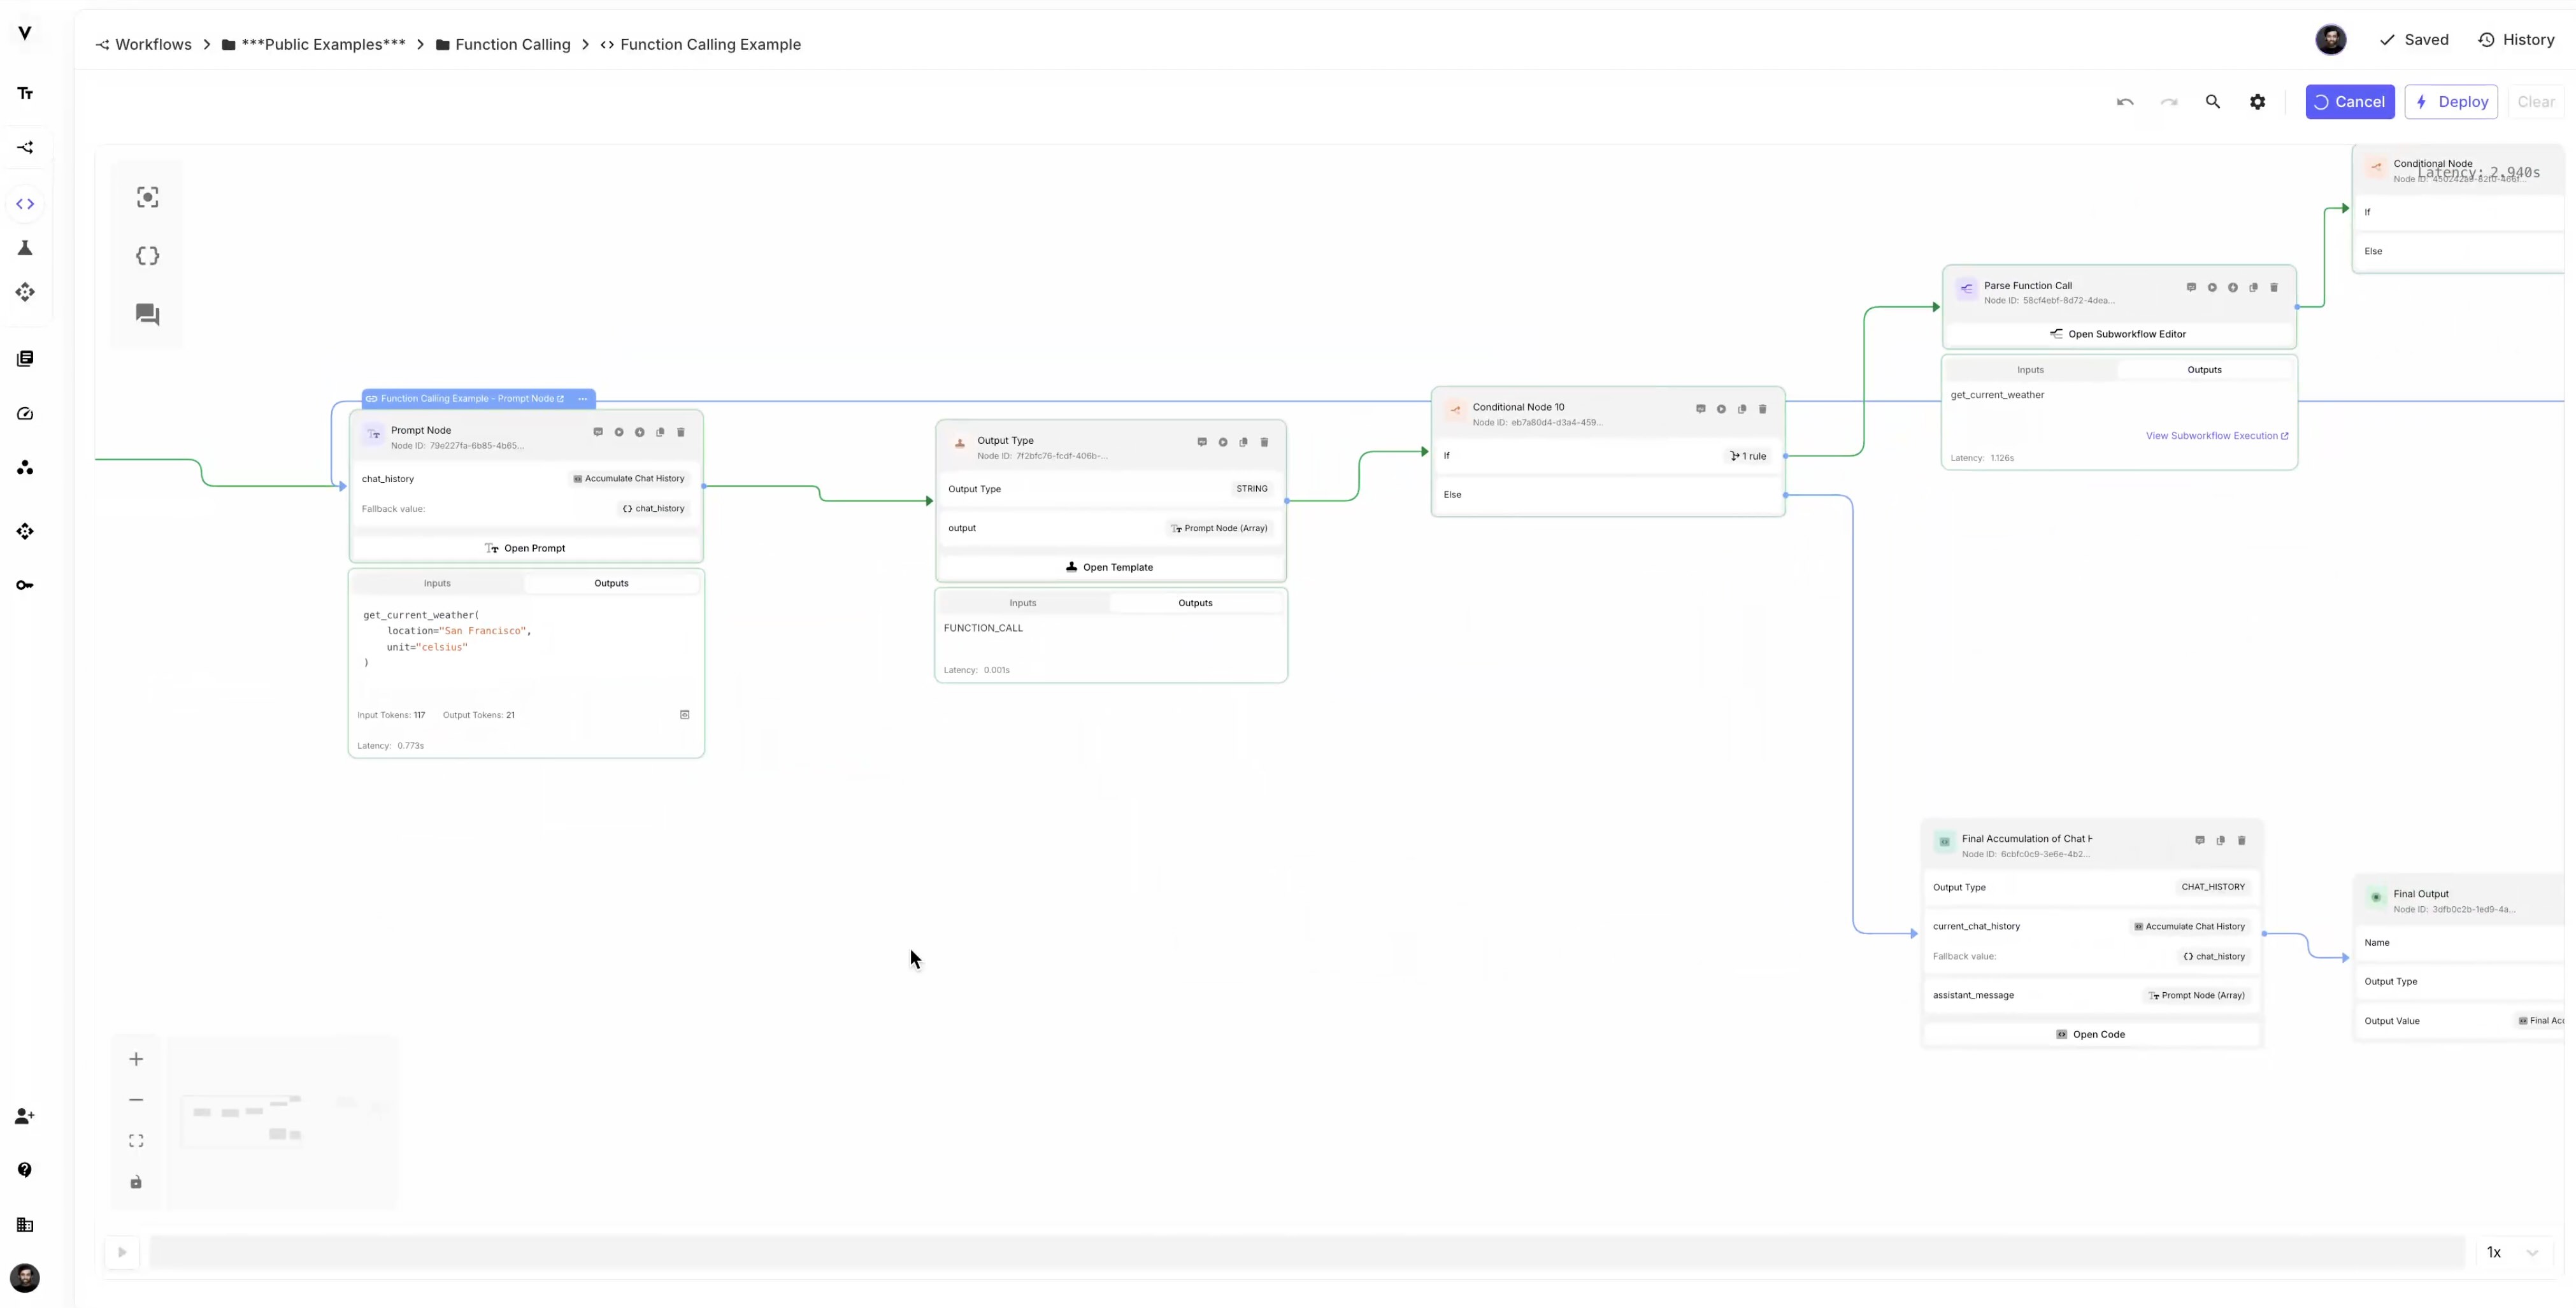The width and height of the screenshot is (2576, 1308).
Task: Click Open Subworkflow Editor on Parse Function Call
Action: (x=2119, y=333)
